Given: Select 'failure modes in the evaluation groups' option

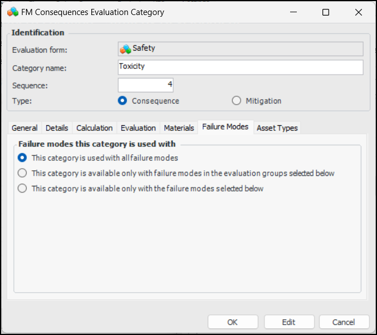Looking at the screenshot, I should click(22, 173).
